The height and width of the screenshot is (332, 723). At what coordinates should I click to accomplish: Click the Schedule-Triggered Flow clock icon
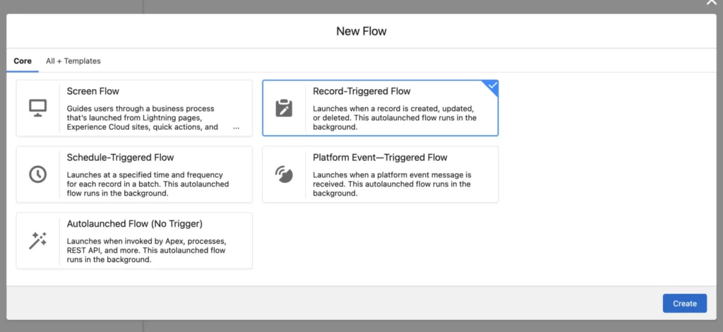(x=37, y=174)
